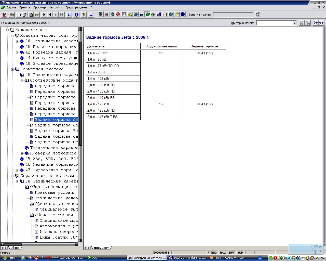Viewport: 326px width, 261px height.
Task: Open the пуск Start button
Action: 9,258
